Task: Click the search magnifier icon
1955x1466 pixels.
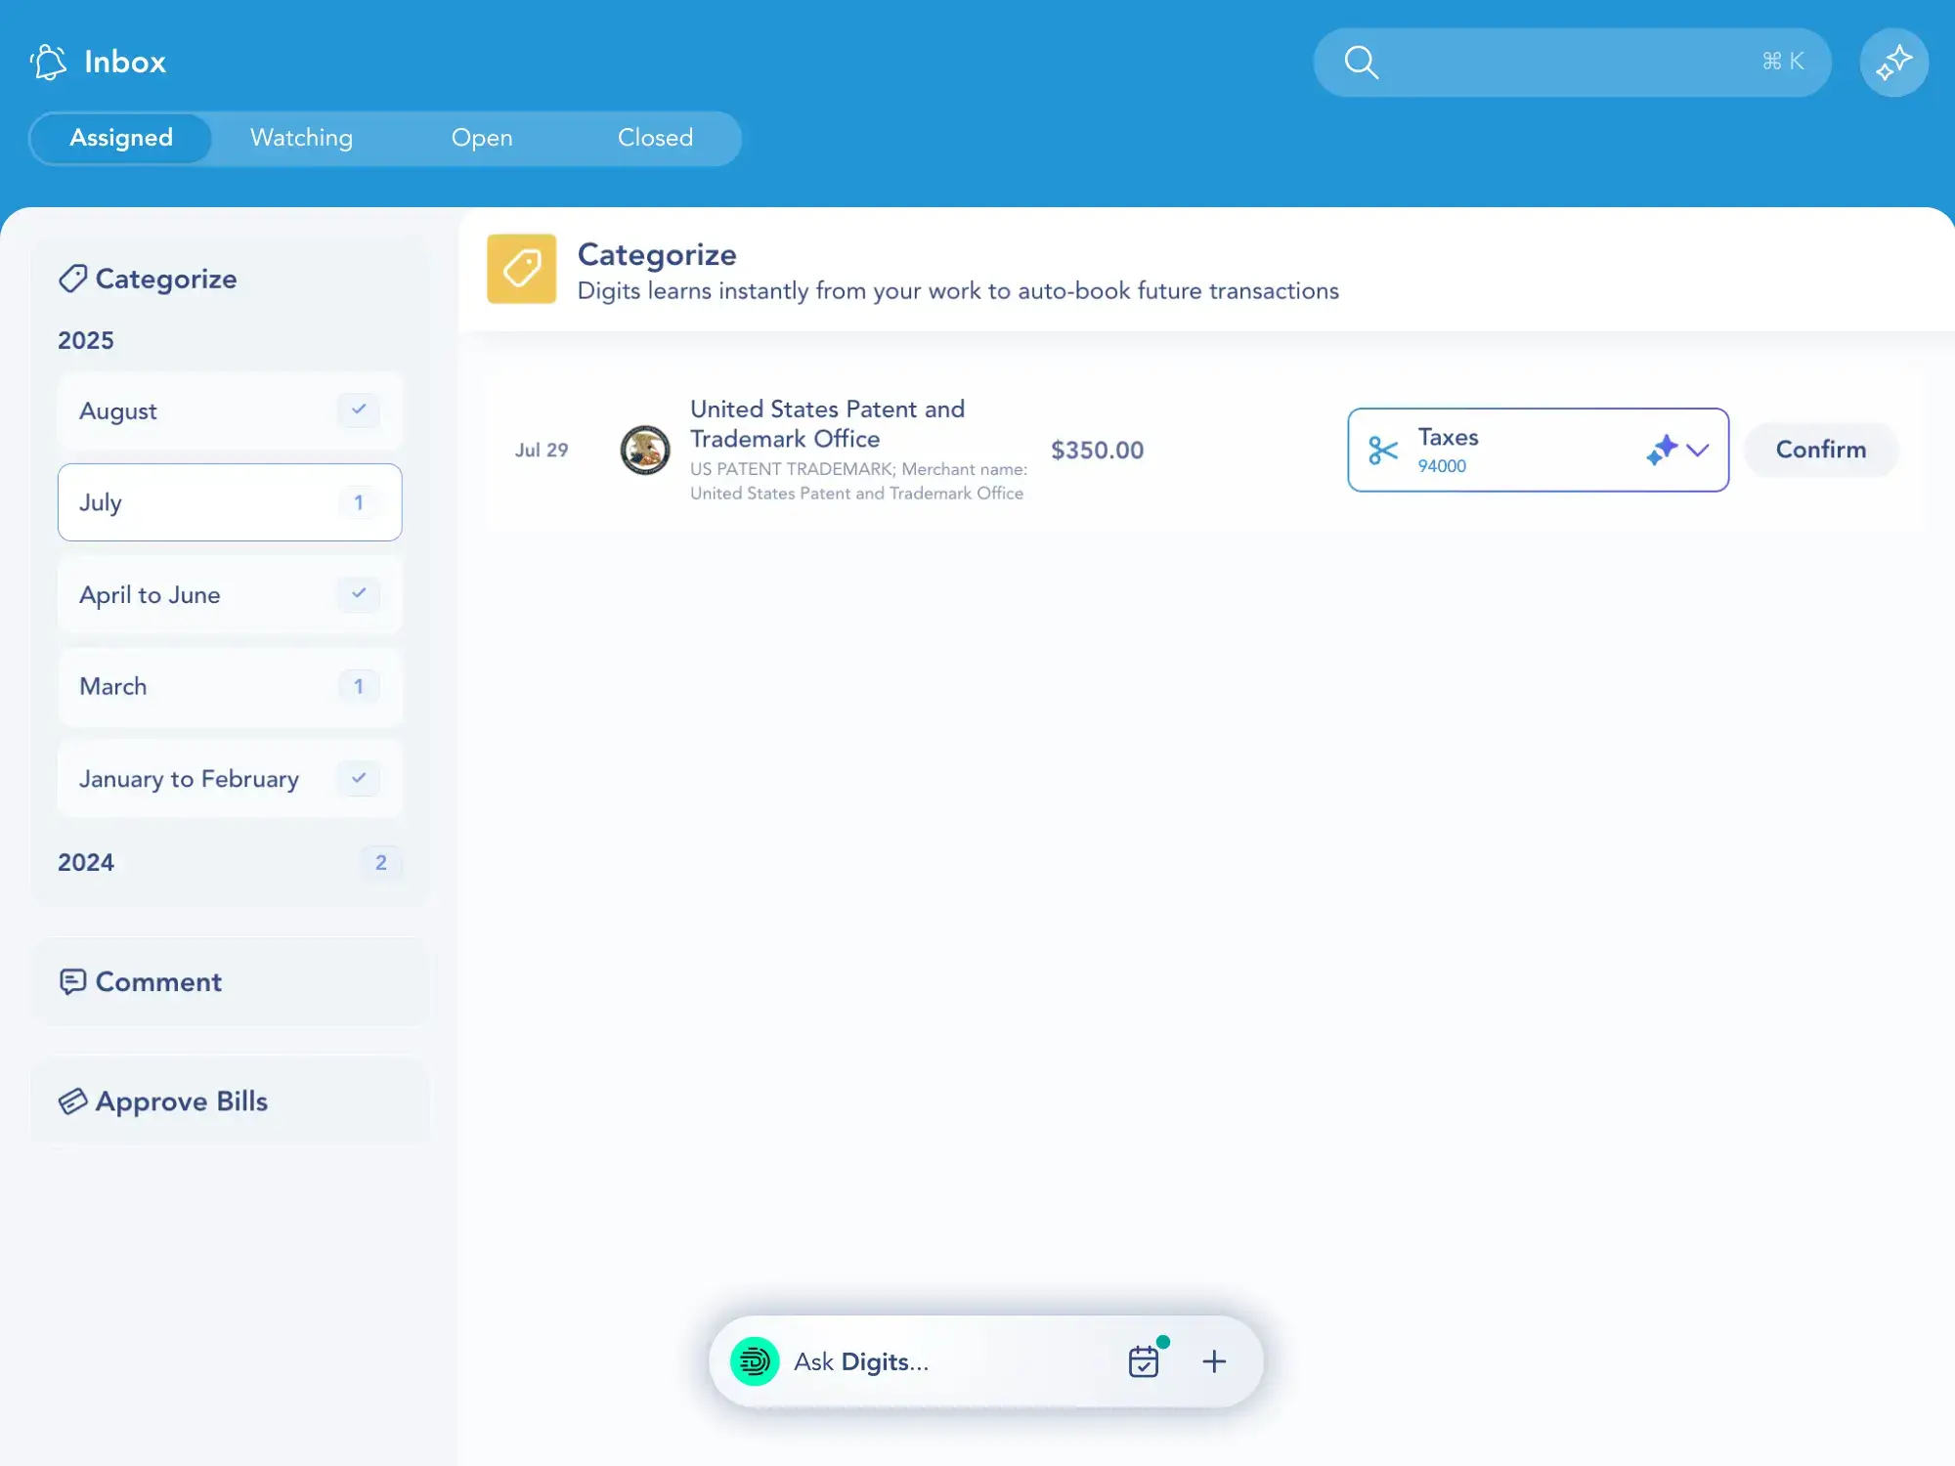Action: tap(1361, 63)
